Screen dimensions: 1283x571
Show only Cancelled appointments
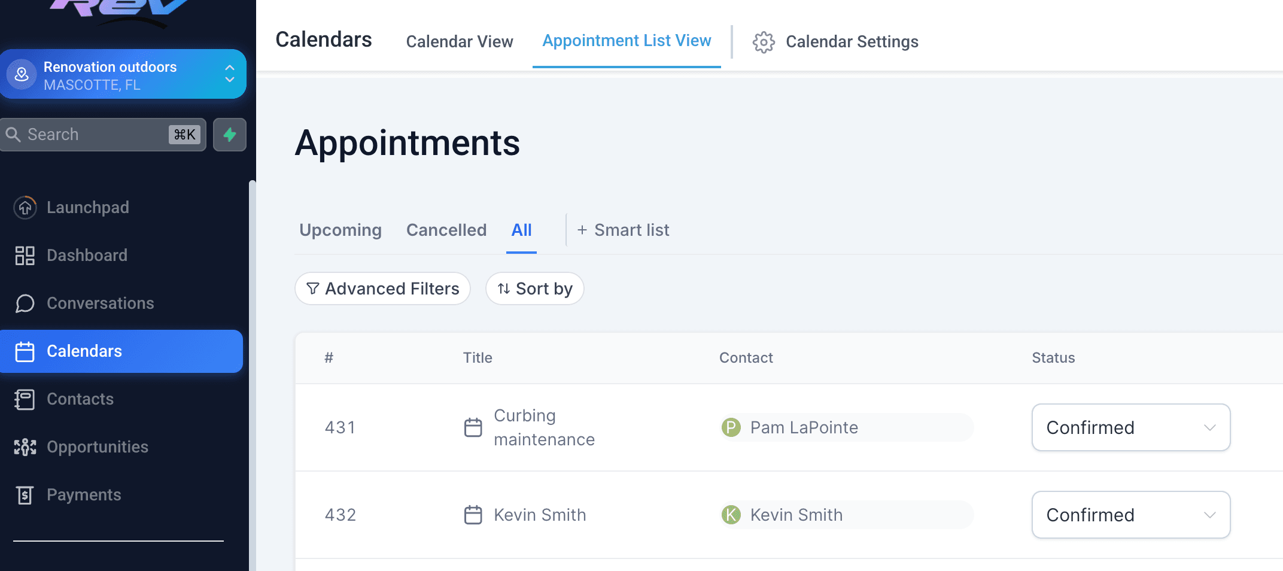point(446,230)
